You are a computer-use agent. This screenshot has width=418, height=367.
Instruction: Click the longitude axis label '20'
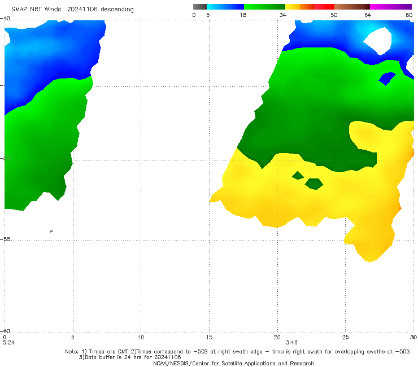(277, 337)
